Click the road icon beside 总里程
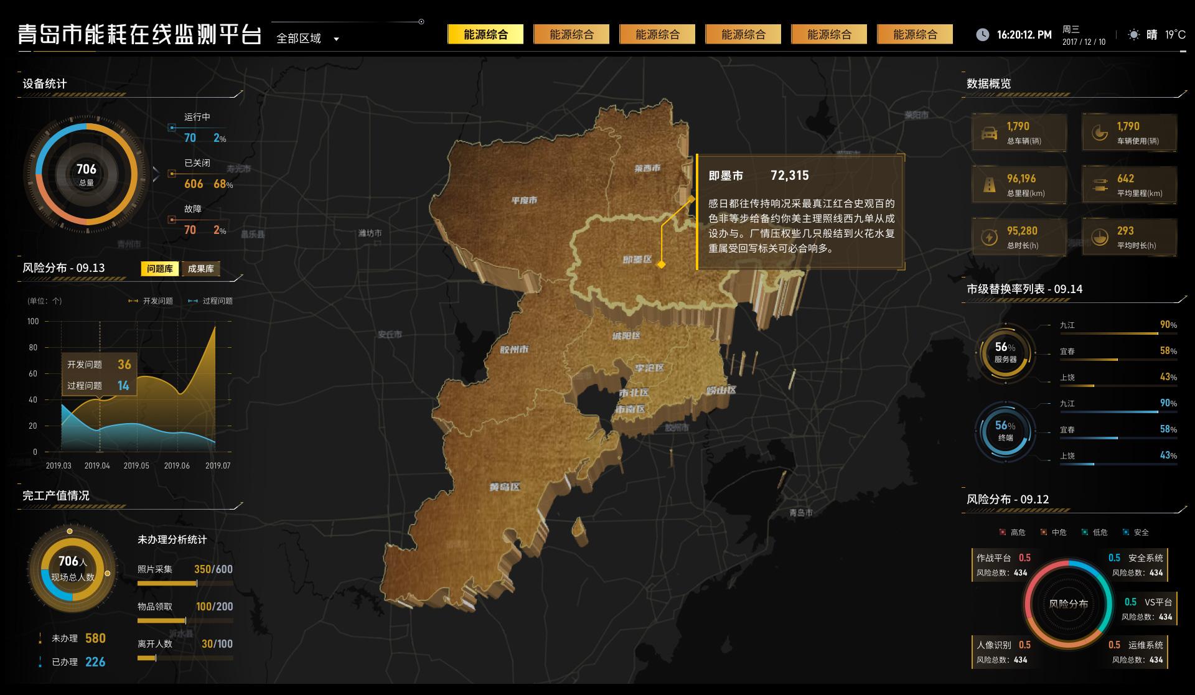This screenshot has width=1195, height=695. (x=989, y=185)
